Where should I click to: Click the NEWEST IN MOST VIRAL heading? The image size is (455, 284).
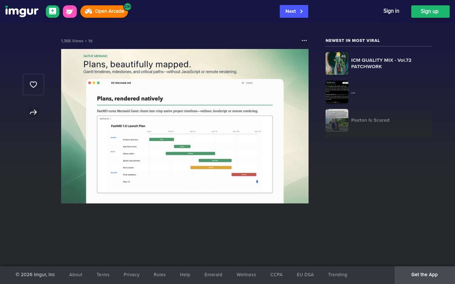[353, 40]
